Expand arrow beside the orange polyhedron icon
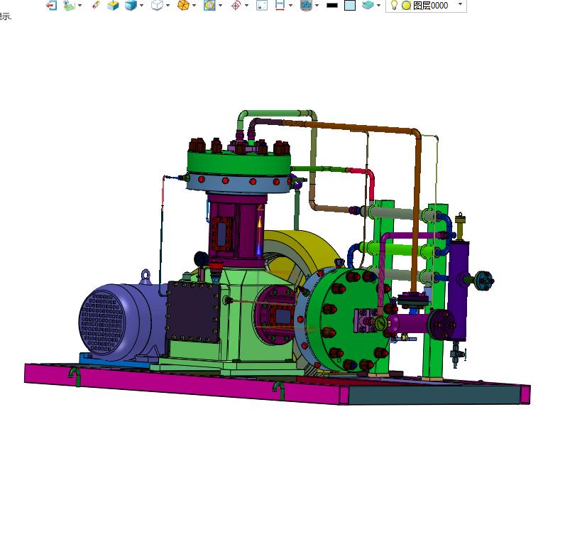Image resolution: width=587 pixels, height=537 pixels. coord(194,5)
